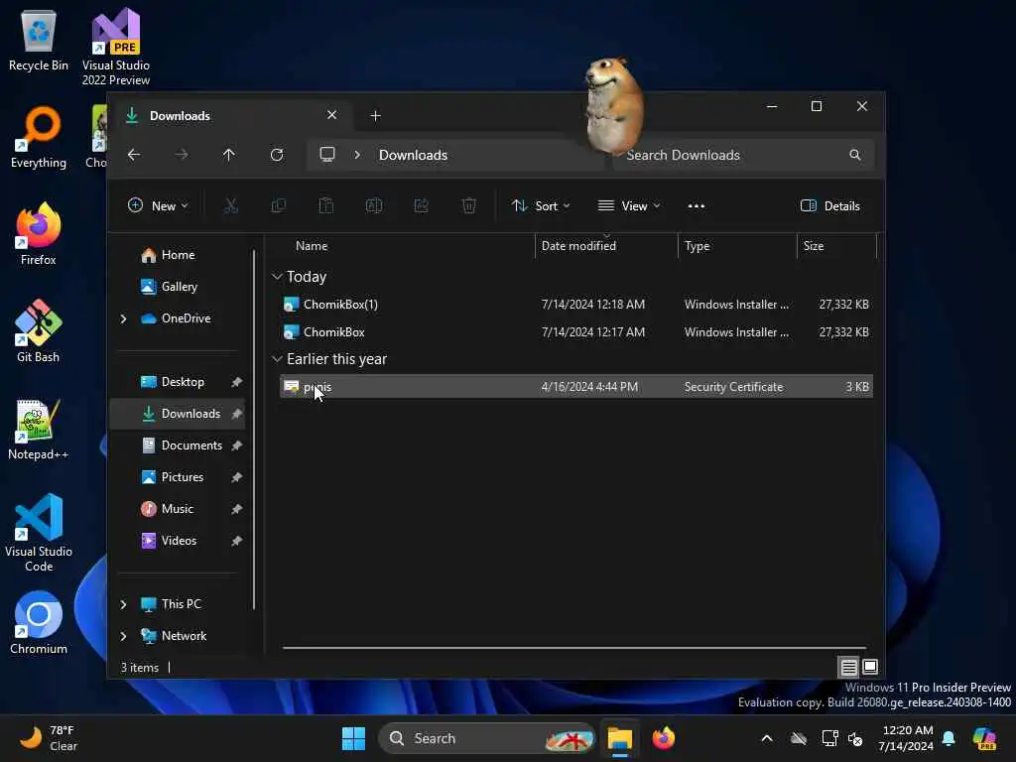Add a new Explorer tab
Image resolution: width=1016 pixels, height=762 pixels.
click(375, 115)
